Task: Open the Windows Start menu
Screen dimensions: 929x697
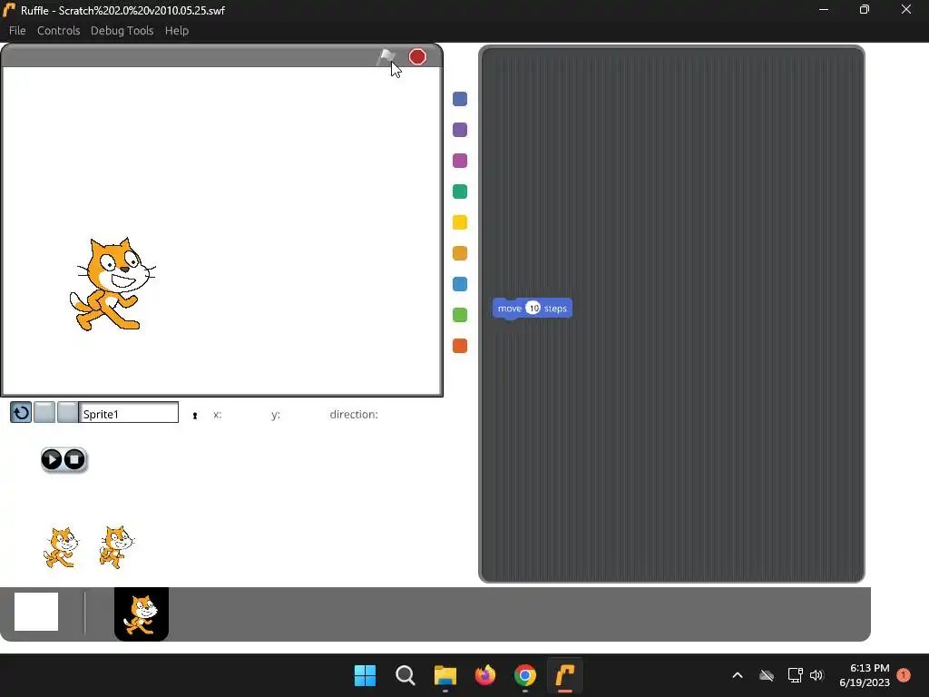Action: 365,675
